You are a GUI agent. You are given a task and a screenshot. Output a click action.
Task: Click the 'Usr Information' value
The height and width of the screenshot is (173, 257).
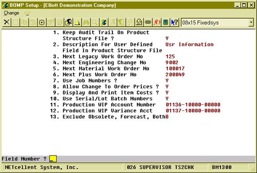(190, 45)
